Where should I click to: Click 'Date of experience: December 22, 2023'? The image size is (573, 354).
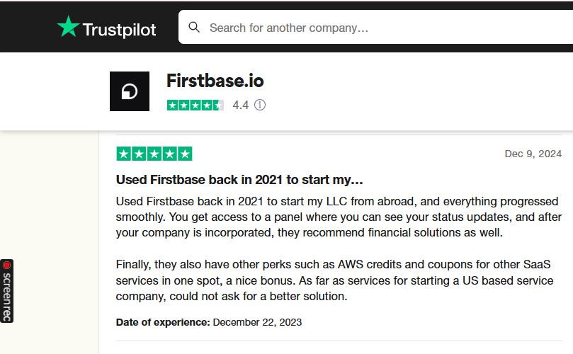click(209, 322)
